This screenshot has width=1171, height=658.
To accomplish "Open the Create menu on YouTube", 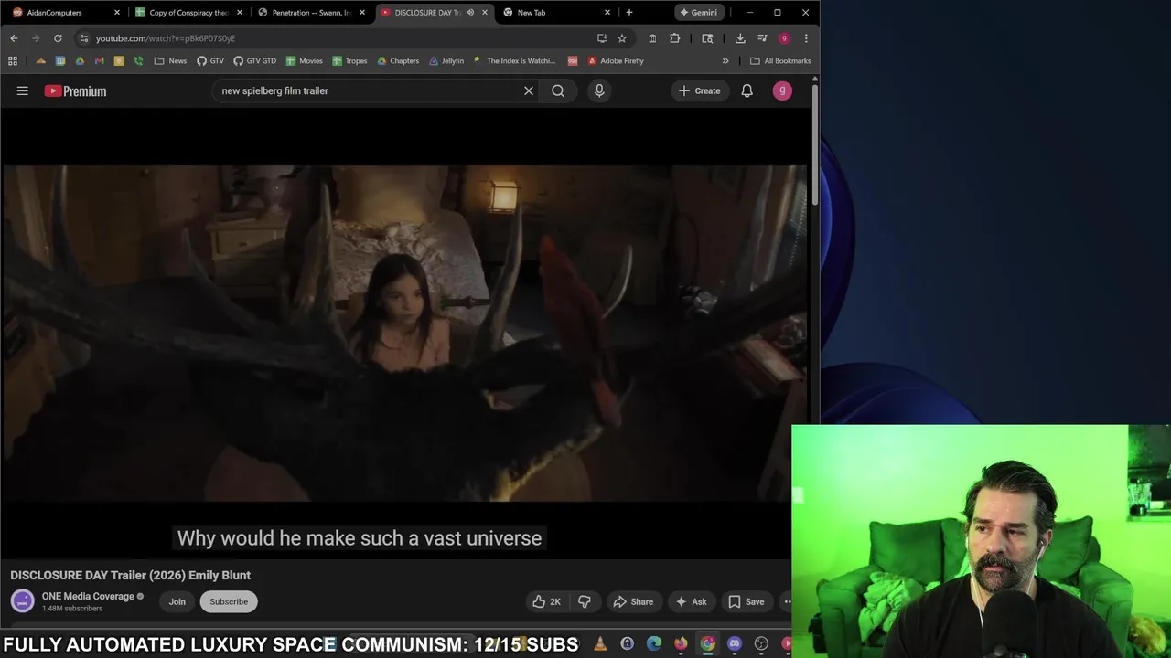I will [x=700, y=90].
